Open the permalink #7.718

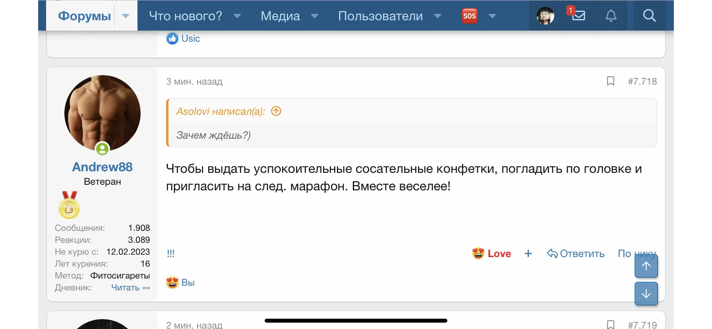[642, 81]
